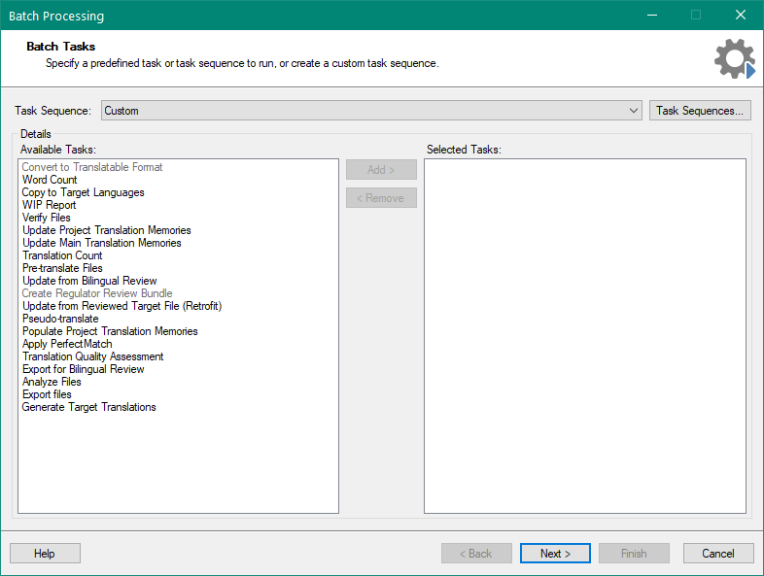Select Apply PerfectMatch task
The width and height of the screenshot is (764, 576).
pos(67,344)
